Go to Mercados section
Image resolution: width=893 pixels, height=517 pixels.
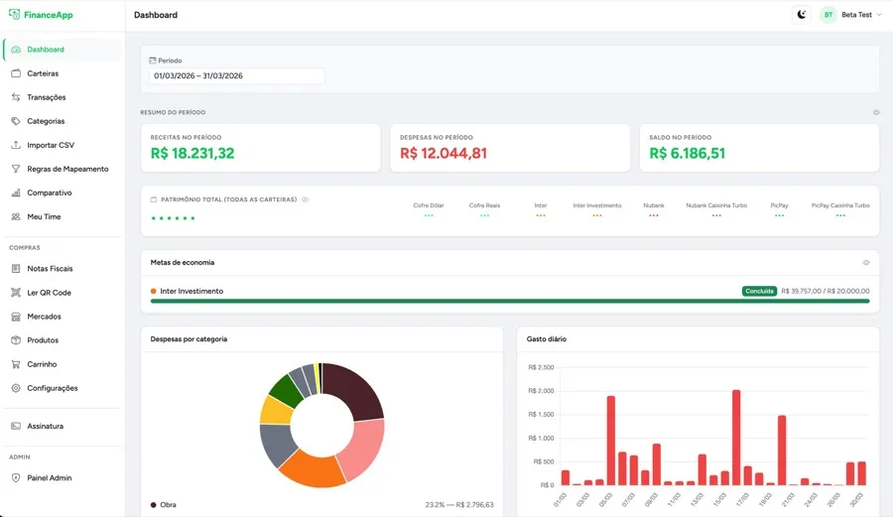(63, 317)
